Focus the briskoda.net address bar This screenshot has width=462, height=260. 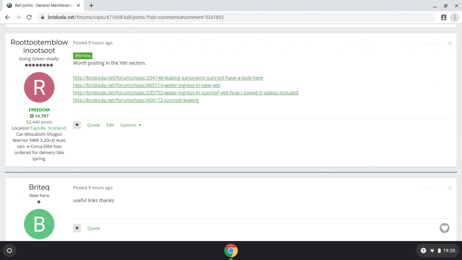pyautogui.click(x=236, y=18)
